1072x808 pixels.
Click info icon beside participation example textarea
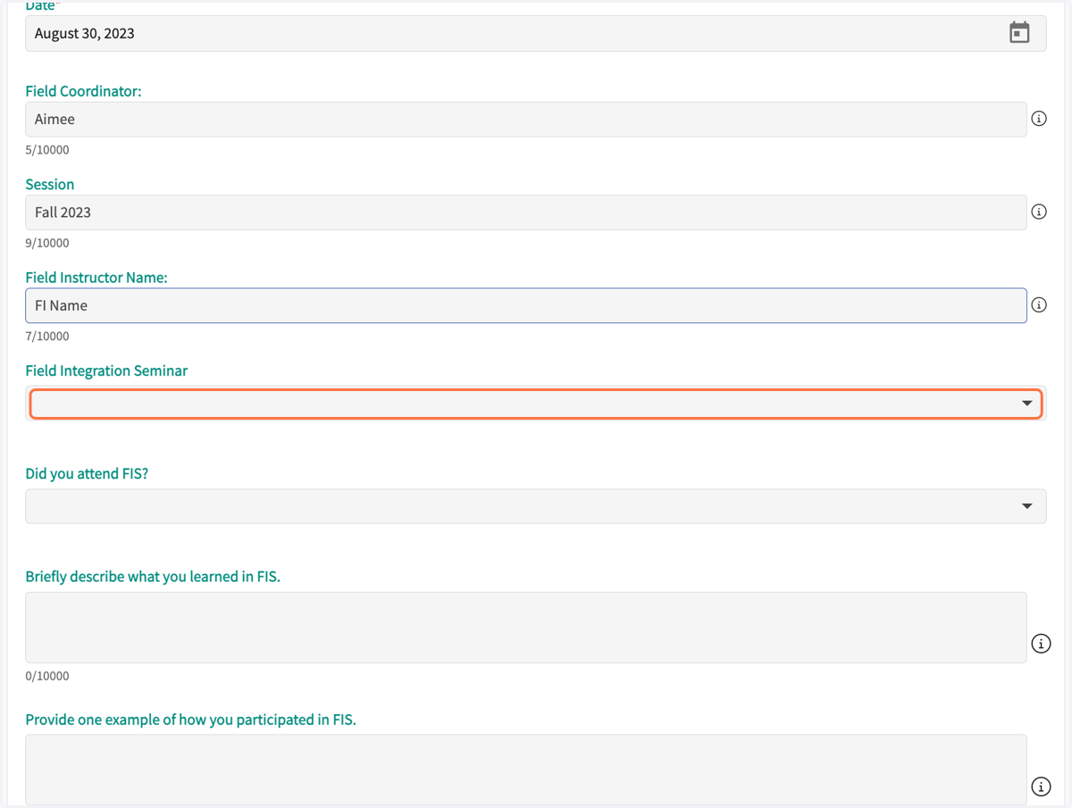click(1041, 787)
